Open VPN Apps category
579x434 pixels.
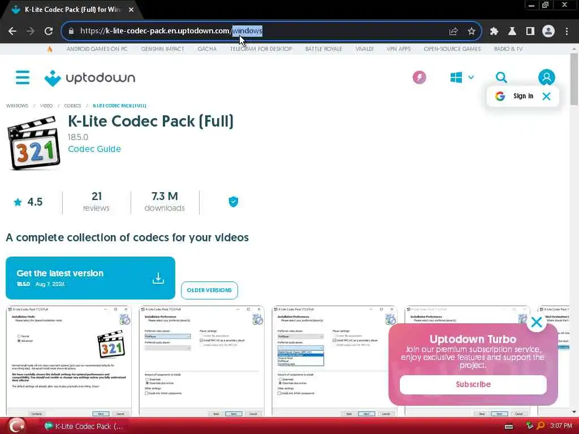(x=399, y=49)
